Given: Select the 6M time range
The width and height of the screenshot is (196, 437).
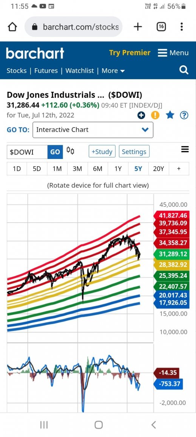Looking at the screenshot, I should tap(98, 168).
